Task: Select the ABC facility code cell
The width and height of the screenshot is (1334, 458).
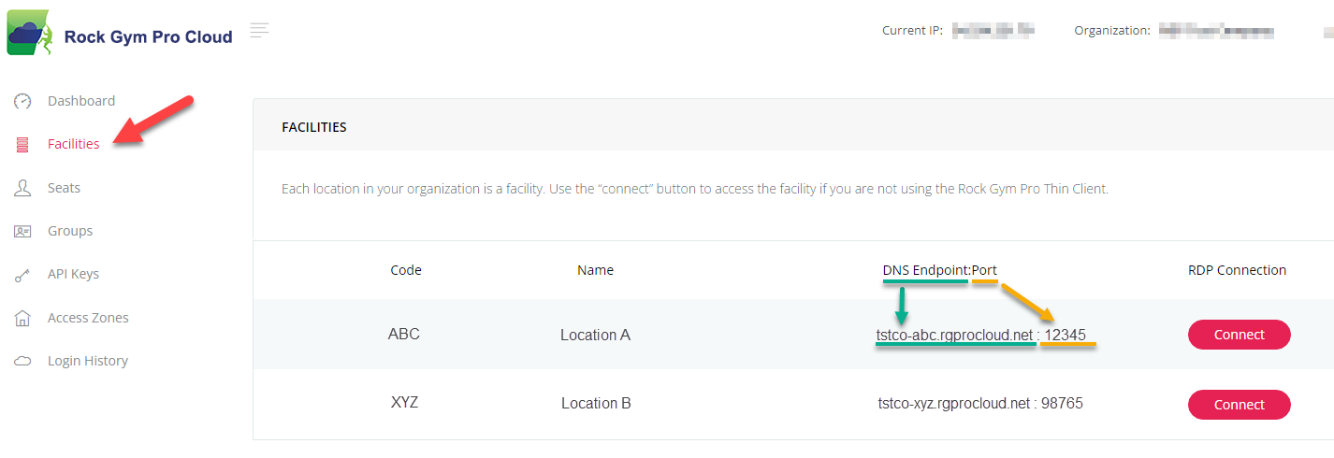Action: click(404, 334)
